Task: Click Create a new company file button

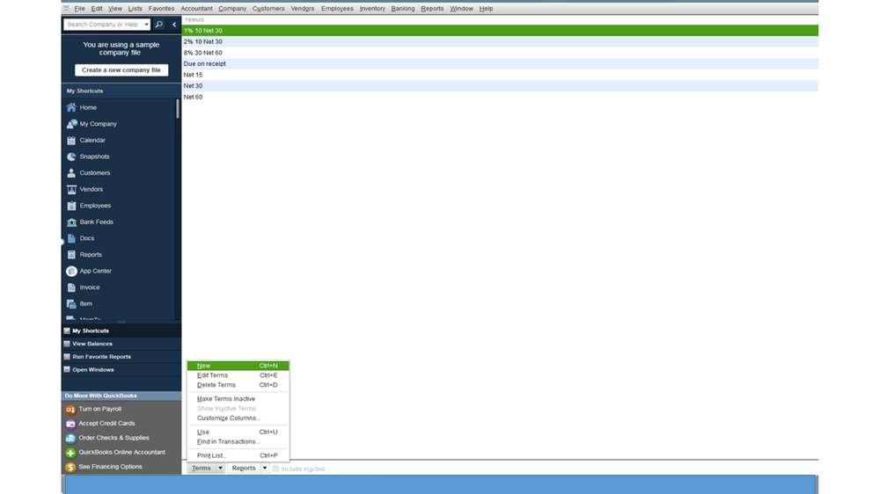Action: pyautogui.click(x=121, y=70)
